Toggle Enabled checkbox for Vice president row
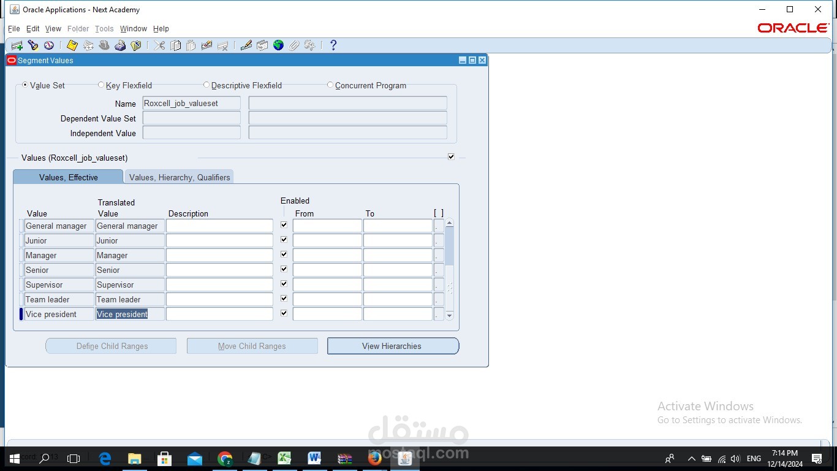This screenshot has height=471, width=837. tap(284, 313)
